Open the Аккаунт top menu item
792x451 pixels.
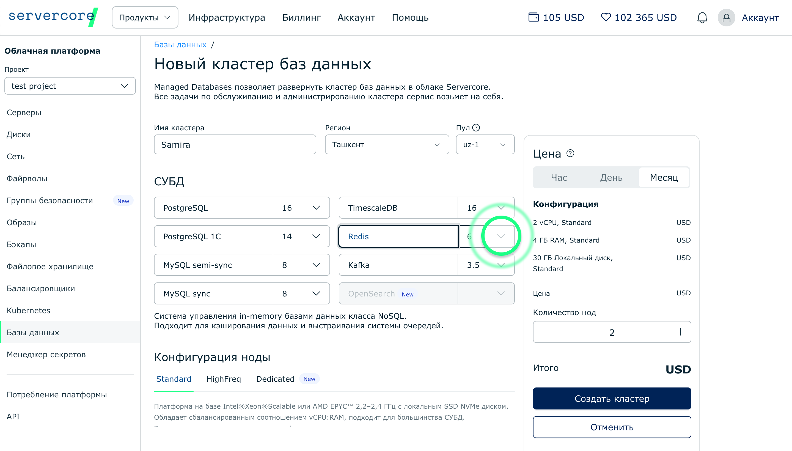point(356,17)
